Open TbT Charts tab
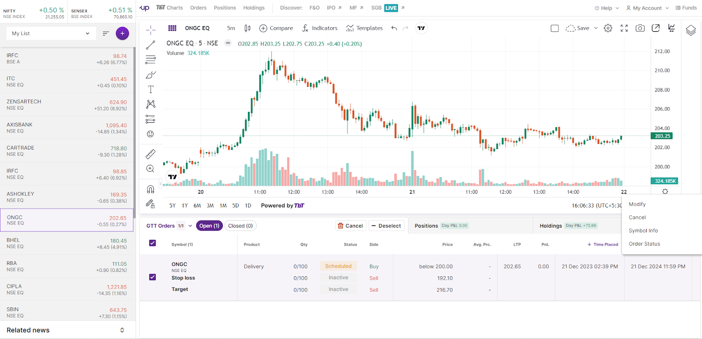 click(x=170, y=8)
